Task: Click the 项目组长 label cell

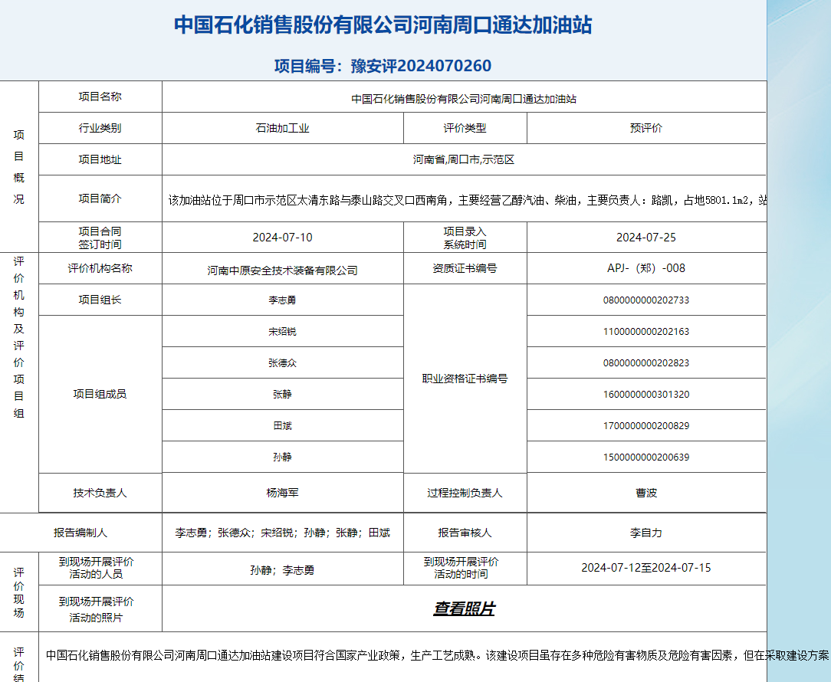Action: point(100,300)
